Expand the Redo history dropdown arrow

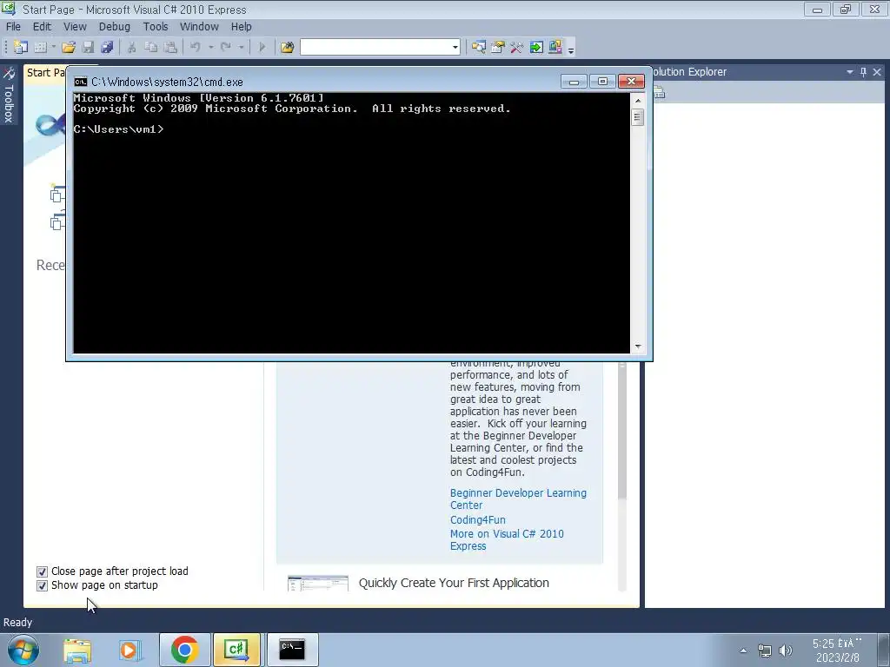click(242, 47)
